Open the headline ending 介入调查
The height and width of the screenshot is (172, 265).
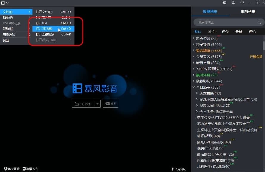click(x=223, y=118)
